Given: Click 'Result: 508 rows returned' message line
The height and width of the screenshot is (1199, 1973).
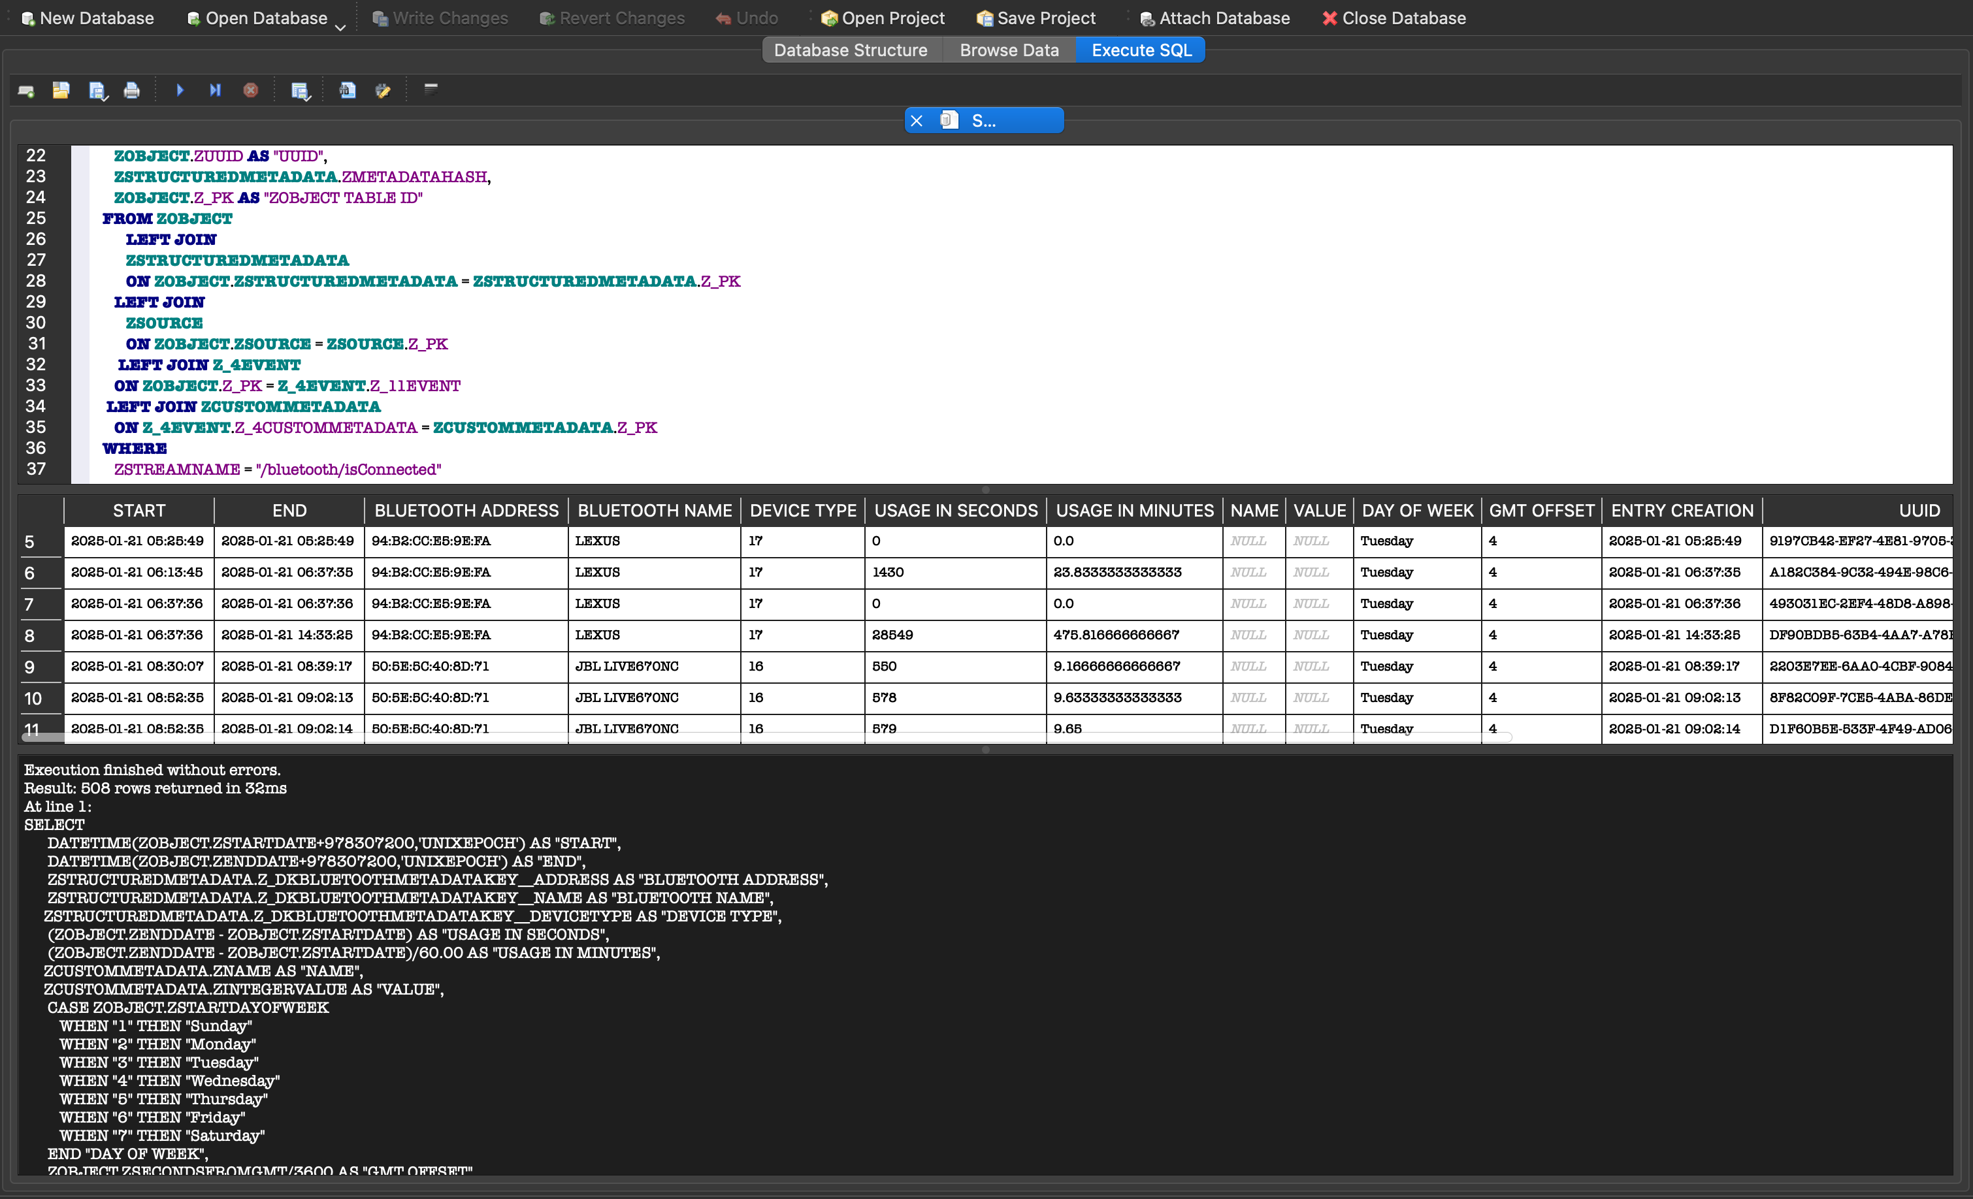Looking at the screenshot, I should click(155, 788).
